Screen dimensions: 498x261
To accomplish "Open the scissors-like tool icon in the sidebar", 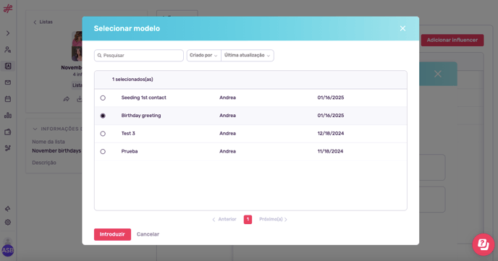I will coord(8,148).
